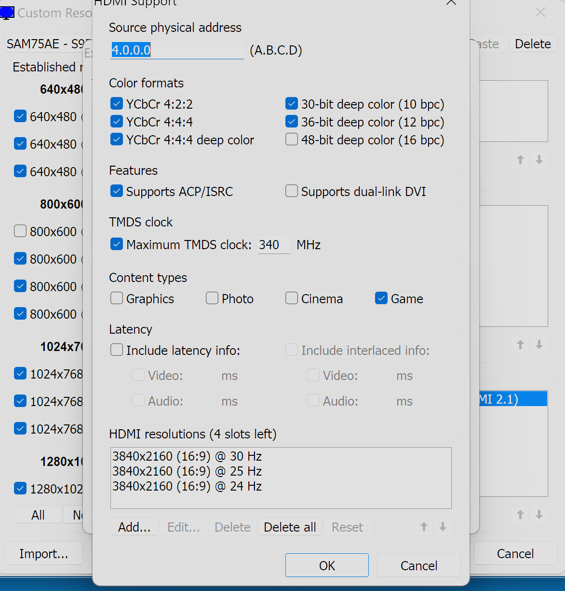
Task: Click the Source physical address field
Action: 177,50
